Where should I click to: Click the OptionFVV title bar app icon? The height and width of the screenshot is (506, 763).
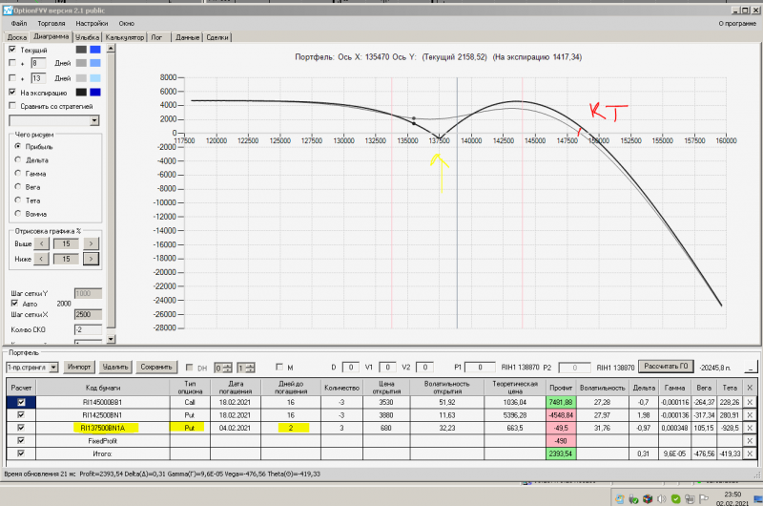pos(8,11)
